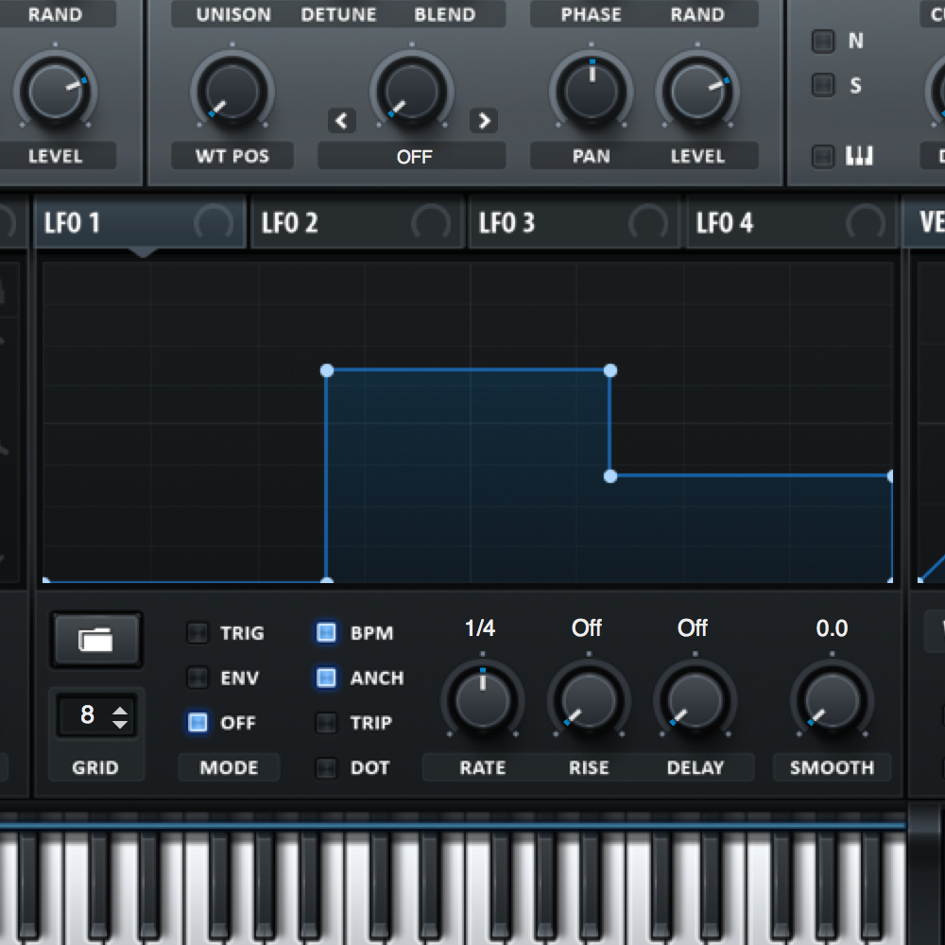Viewport: 945px width, 945px height.
Task: Switch to the LFO 1 tab
Action: [140, 223]
